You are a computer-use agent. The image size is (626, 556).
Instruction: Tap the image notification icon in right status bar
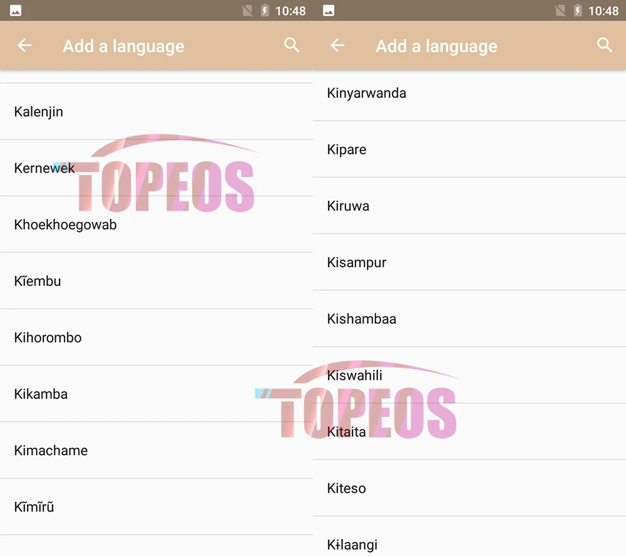pyautogui.click(x=329, y=11)
